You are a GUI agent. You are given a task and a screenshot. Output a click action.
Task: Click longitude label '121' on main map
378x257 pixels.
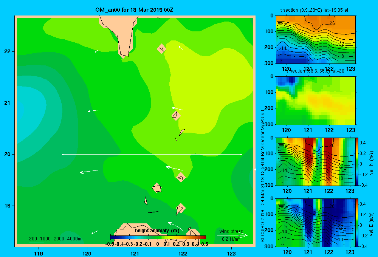[135, 253]
